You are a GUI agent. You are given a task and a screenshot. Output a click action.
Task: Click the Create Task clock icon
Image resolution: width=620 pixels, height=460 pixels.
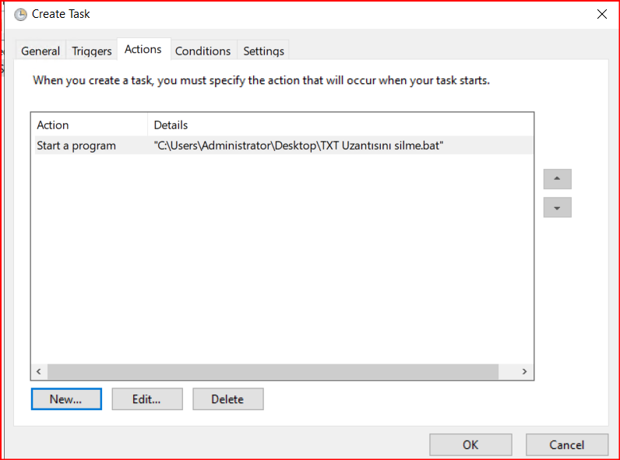pyautogui.click(x=20, y=14)
